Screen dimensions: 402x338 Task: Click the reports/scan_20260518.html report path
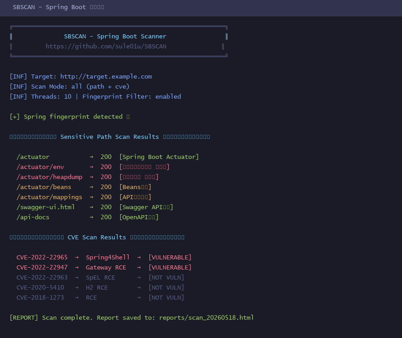pos(206,318)
